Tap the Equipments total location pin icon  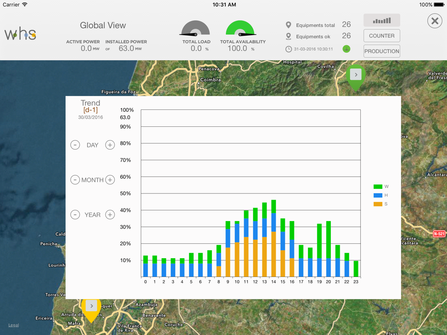pyautogui.click(x=288, y=25)
